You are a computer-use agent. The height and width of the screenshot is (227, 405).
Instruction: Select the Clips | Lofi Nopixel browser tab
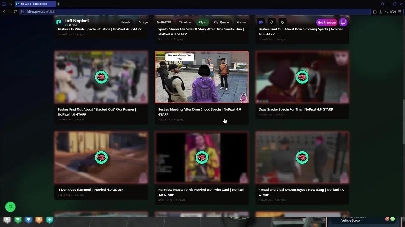(x=35, y=4)
